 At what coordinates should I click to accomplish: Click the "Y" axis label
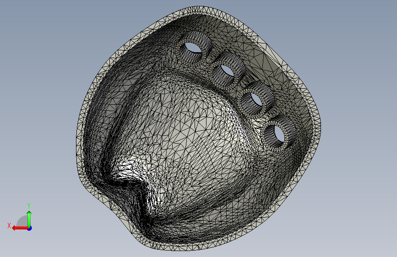(x=29, y=205)
